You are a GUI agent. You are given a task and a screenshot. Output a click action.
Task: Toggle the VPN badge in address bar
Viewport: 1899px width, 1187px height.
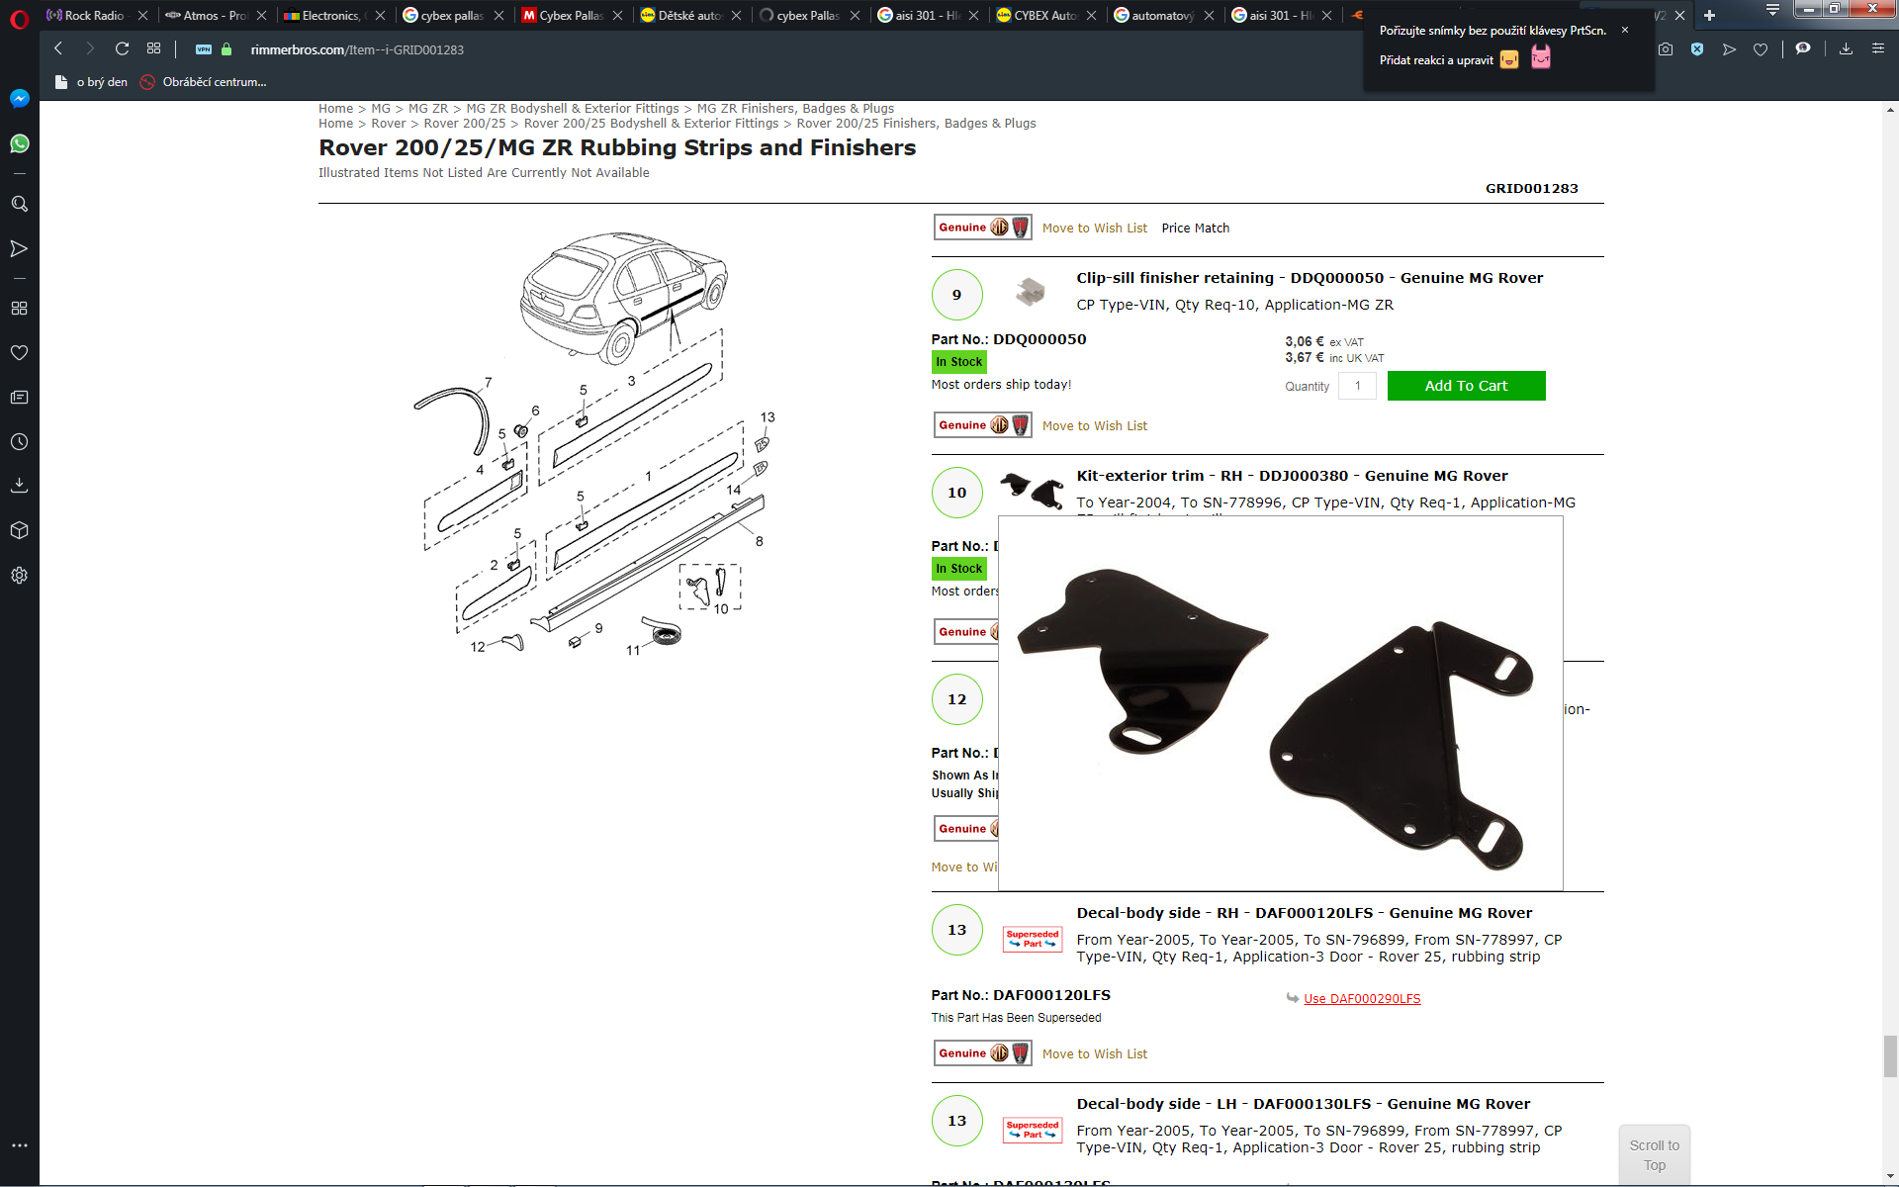(x=204, y=49)
